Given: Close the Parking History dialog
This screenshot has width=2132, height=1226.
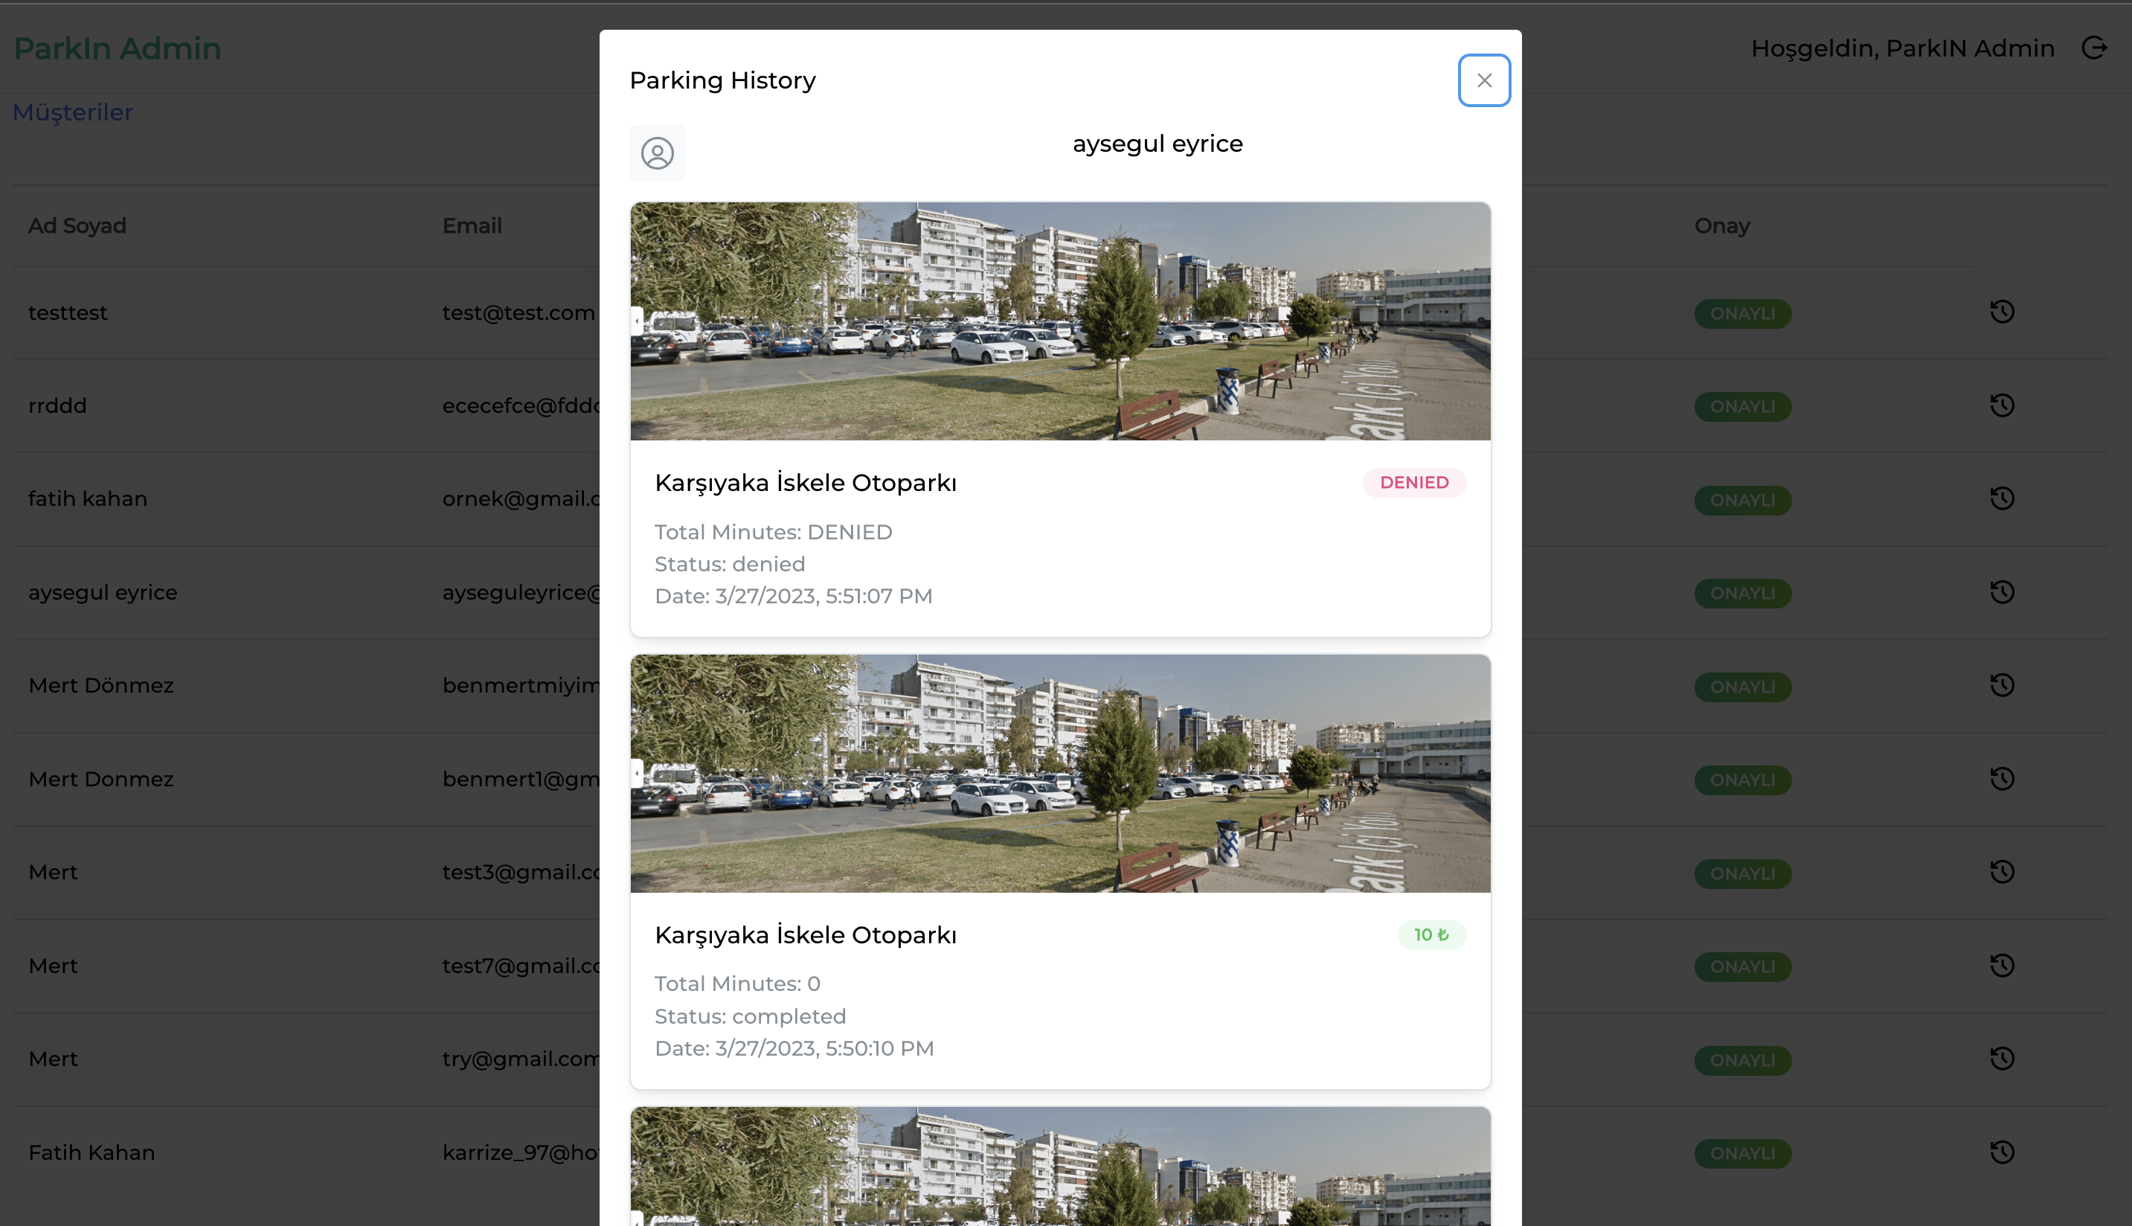Looking at the screenshot, I should coord(1483,80).
